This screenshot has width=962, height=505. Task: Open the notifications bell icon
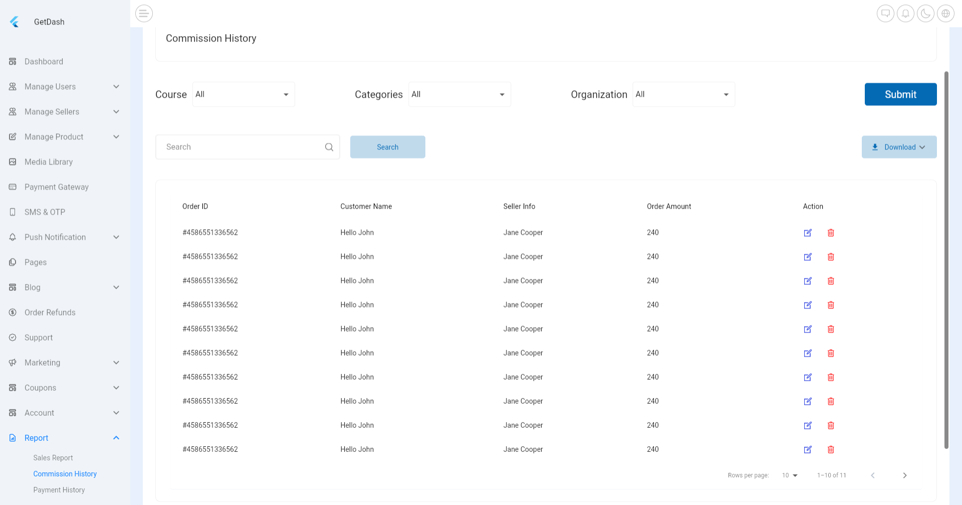[x=905, y=14]
